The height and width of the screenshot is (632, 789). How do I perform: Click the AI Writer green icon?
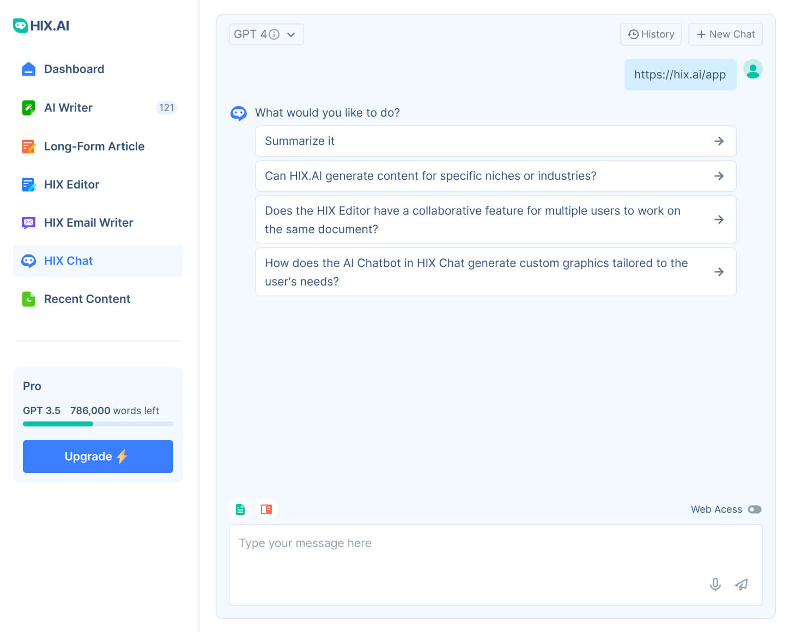tap(28, 108)
